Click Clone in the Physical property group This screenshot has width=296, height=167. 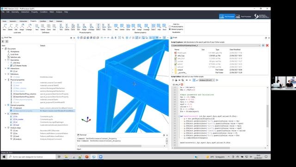pyautogui.click(x=73, y=27)
